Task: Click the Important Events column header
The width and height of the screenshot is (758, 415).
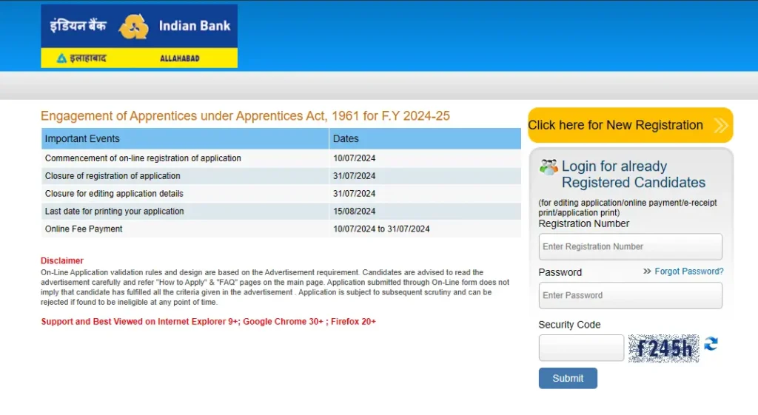Action: [82, 139]
